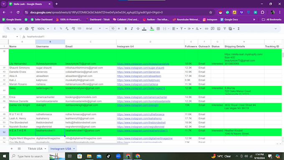
Task: Open the Arial font dropdown
Action: pos(93,29)
